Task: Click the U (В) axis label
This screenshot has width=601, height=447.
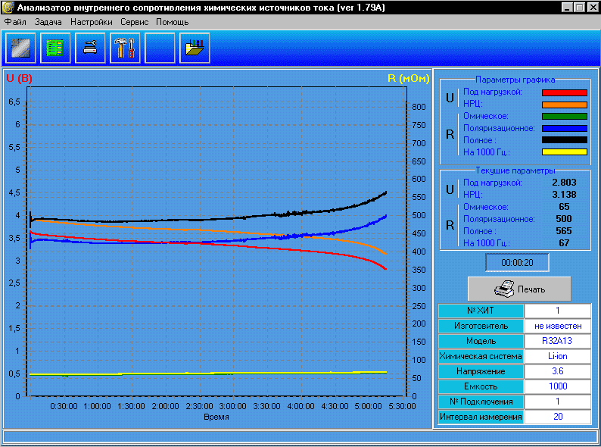Action: pos(19,78)
